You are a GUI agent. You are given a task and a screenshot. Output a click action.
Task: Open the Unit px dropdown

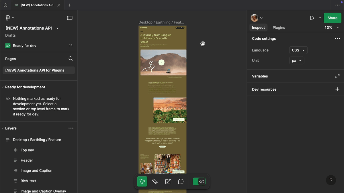[x=296, y=61]
